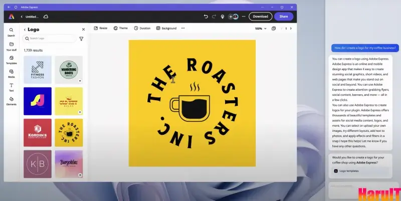Select the Burgekins logo template
The height and width of the screenshot is (201, 401).
click(x=69, y=164)
